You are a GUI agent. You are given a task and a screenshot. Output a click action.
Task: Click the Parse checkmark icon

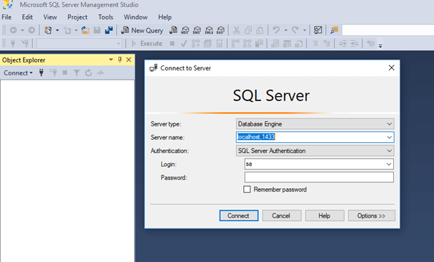[x=184, y=44]
